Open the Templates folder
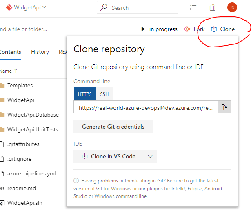The height and width of the screenshot is (211, 251). 20,85
